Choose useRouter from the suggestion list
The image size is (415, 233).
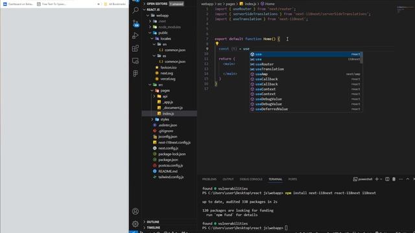point(305,64)
